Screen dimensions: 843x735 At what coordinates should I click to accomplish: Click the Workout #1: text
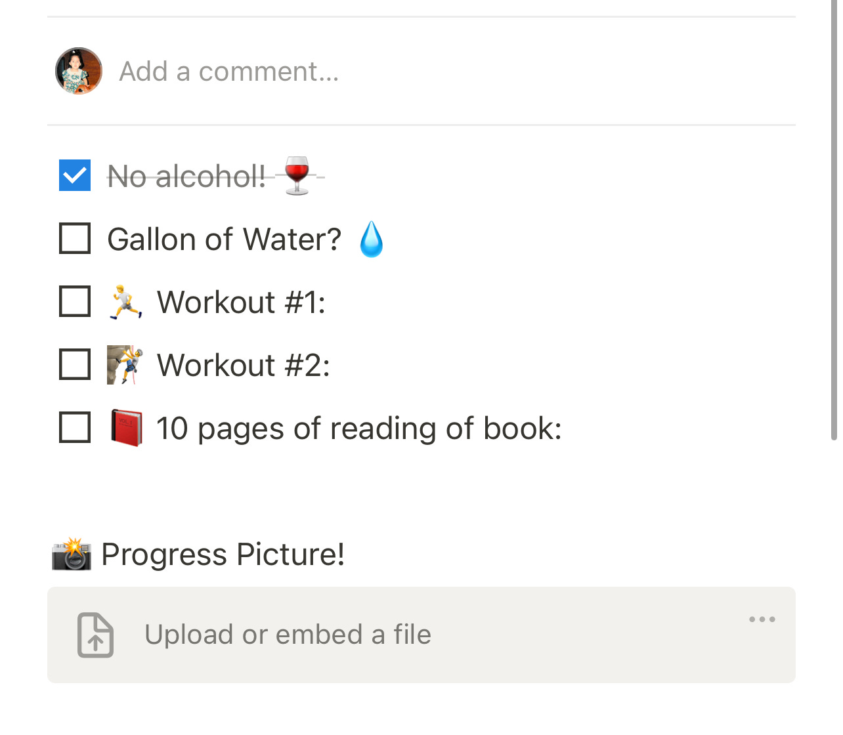(241, 303)
